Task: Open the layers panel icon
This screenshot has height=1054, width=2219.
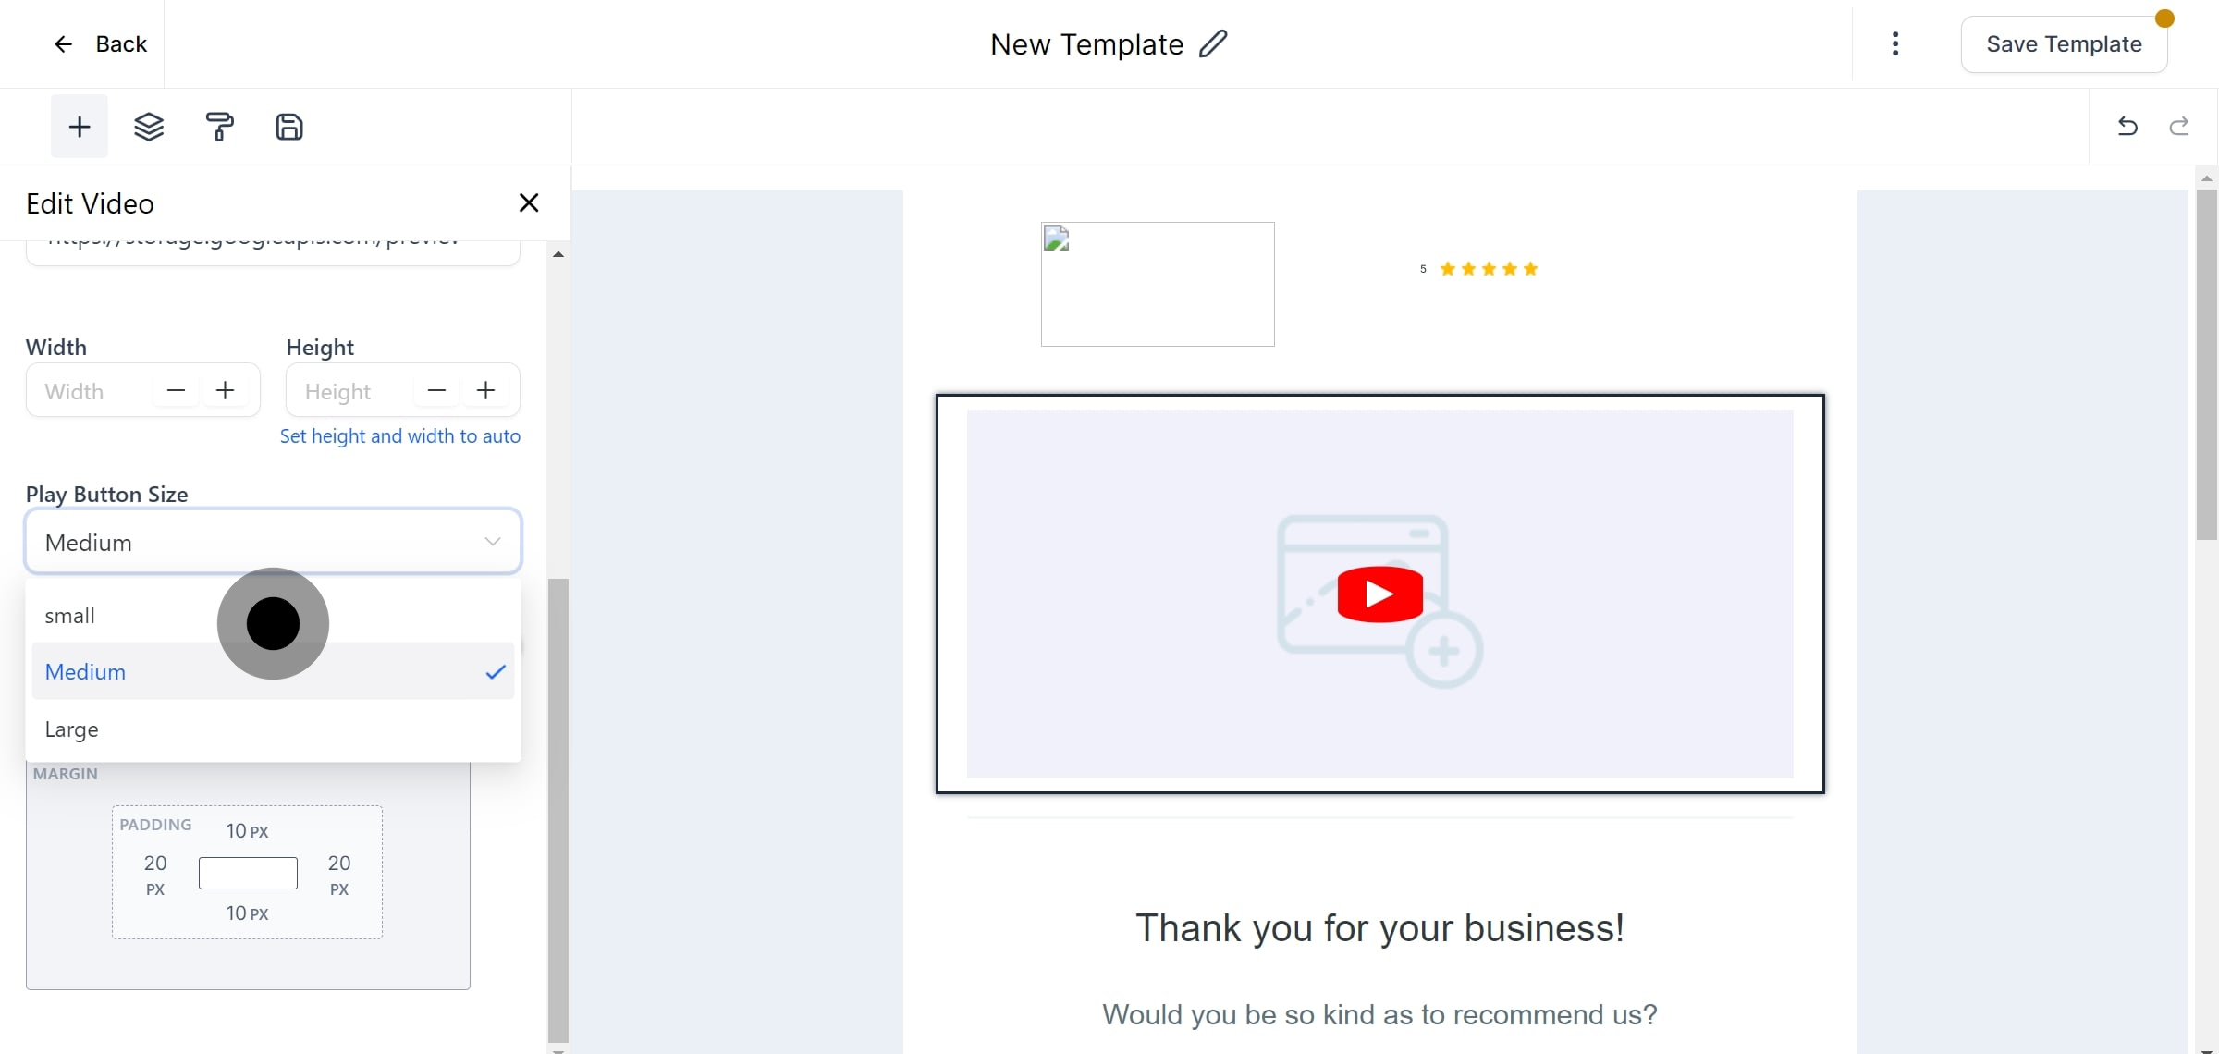Action: pyautogui.click(x=149, y=126)
